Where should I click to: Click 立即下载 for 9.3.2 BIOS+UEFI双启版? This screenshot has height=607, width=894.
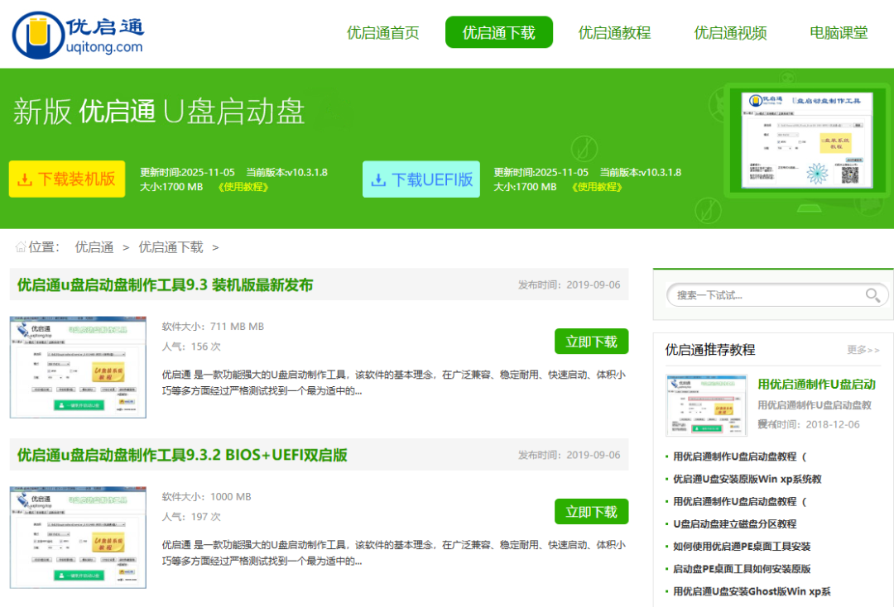click(x=591, y=511)
